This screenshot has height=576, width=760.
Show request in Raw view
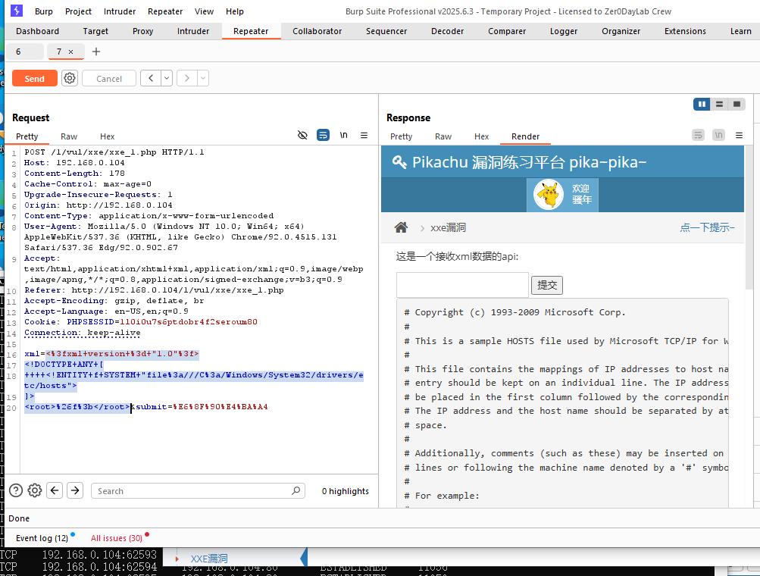pos(69,136)
